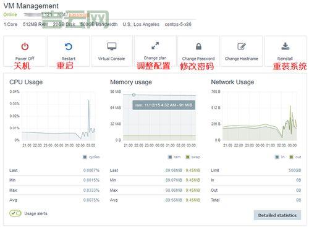Click the memory Max value 90.86MB
This screenshot has height=227, width=309.
pos(174,190)
